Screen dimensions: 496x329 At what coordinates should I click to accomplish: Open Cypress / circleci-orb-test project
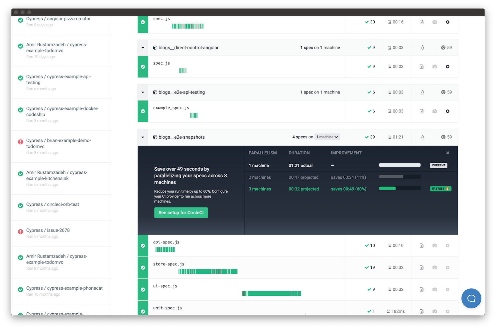53,204
